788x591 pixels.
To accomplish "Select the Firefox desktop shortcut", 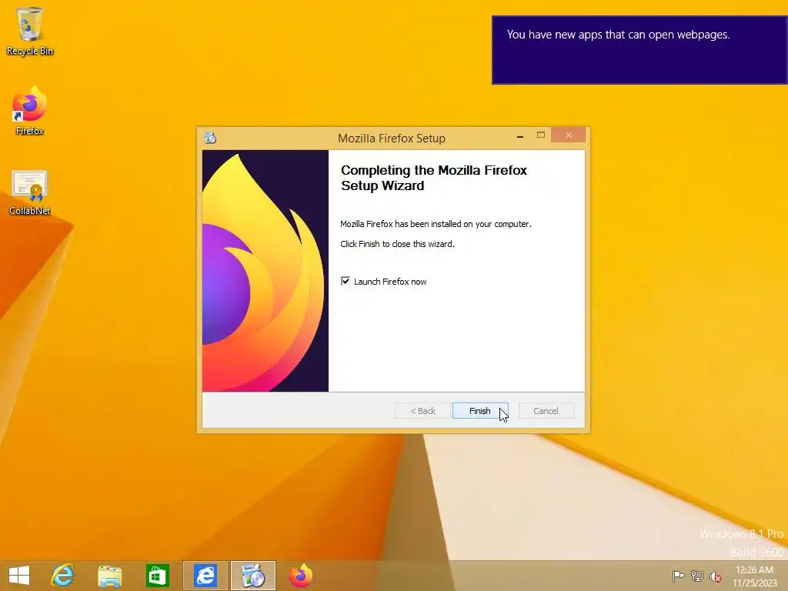I will tap(30, 111).
